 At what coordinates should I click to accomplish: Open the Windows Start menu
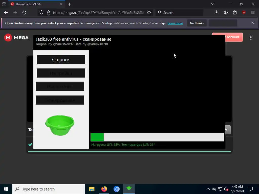point(6,189)
